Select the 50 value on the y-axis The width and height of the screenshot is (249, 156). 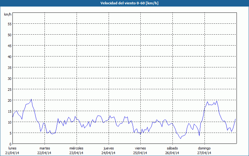pos(9,35)
